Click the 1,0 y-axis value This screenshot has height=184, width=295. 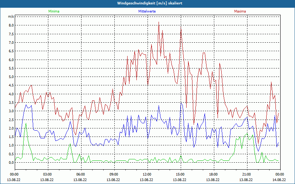click(11, 145)
